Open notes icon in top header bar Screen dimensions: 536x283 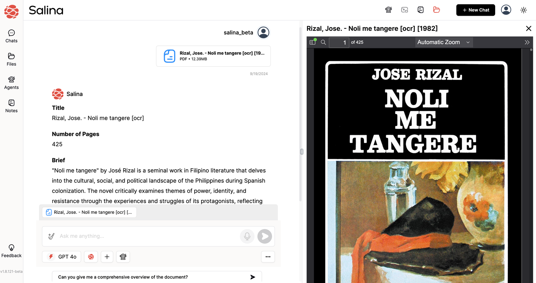[421, 10]
